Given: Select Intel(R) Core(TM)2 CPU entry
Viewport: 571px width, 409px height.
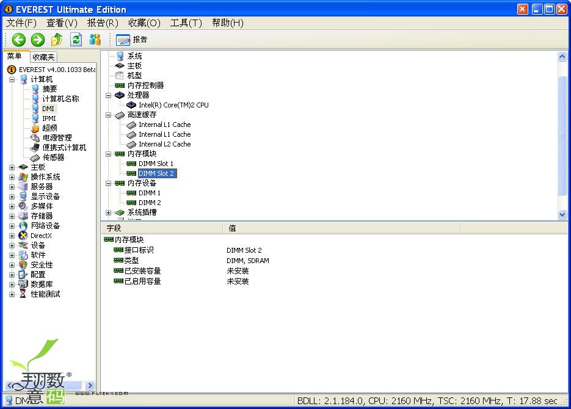Looking at the screenshot, I should pos(173,105).
